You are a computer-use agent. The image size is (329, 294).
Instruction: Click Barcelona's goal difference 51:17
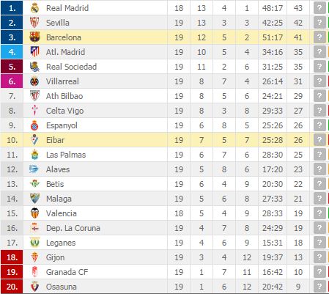tap(273, 37)
